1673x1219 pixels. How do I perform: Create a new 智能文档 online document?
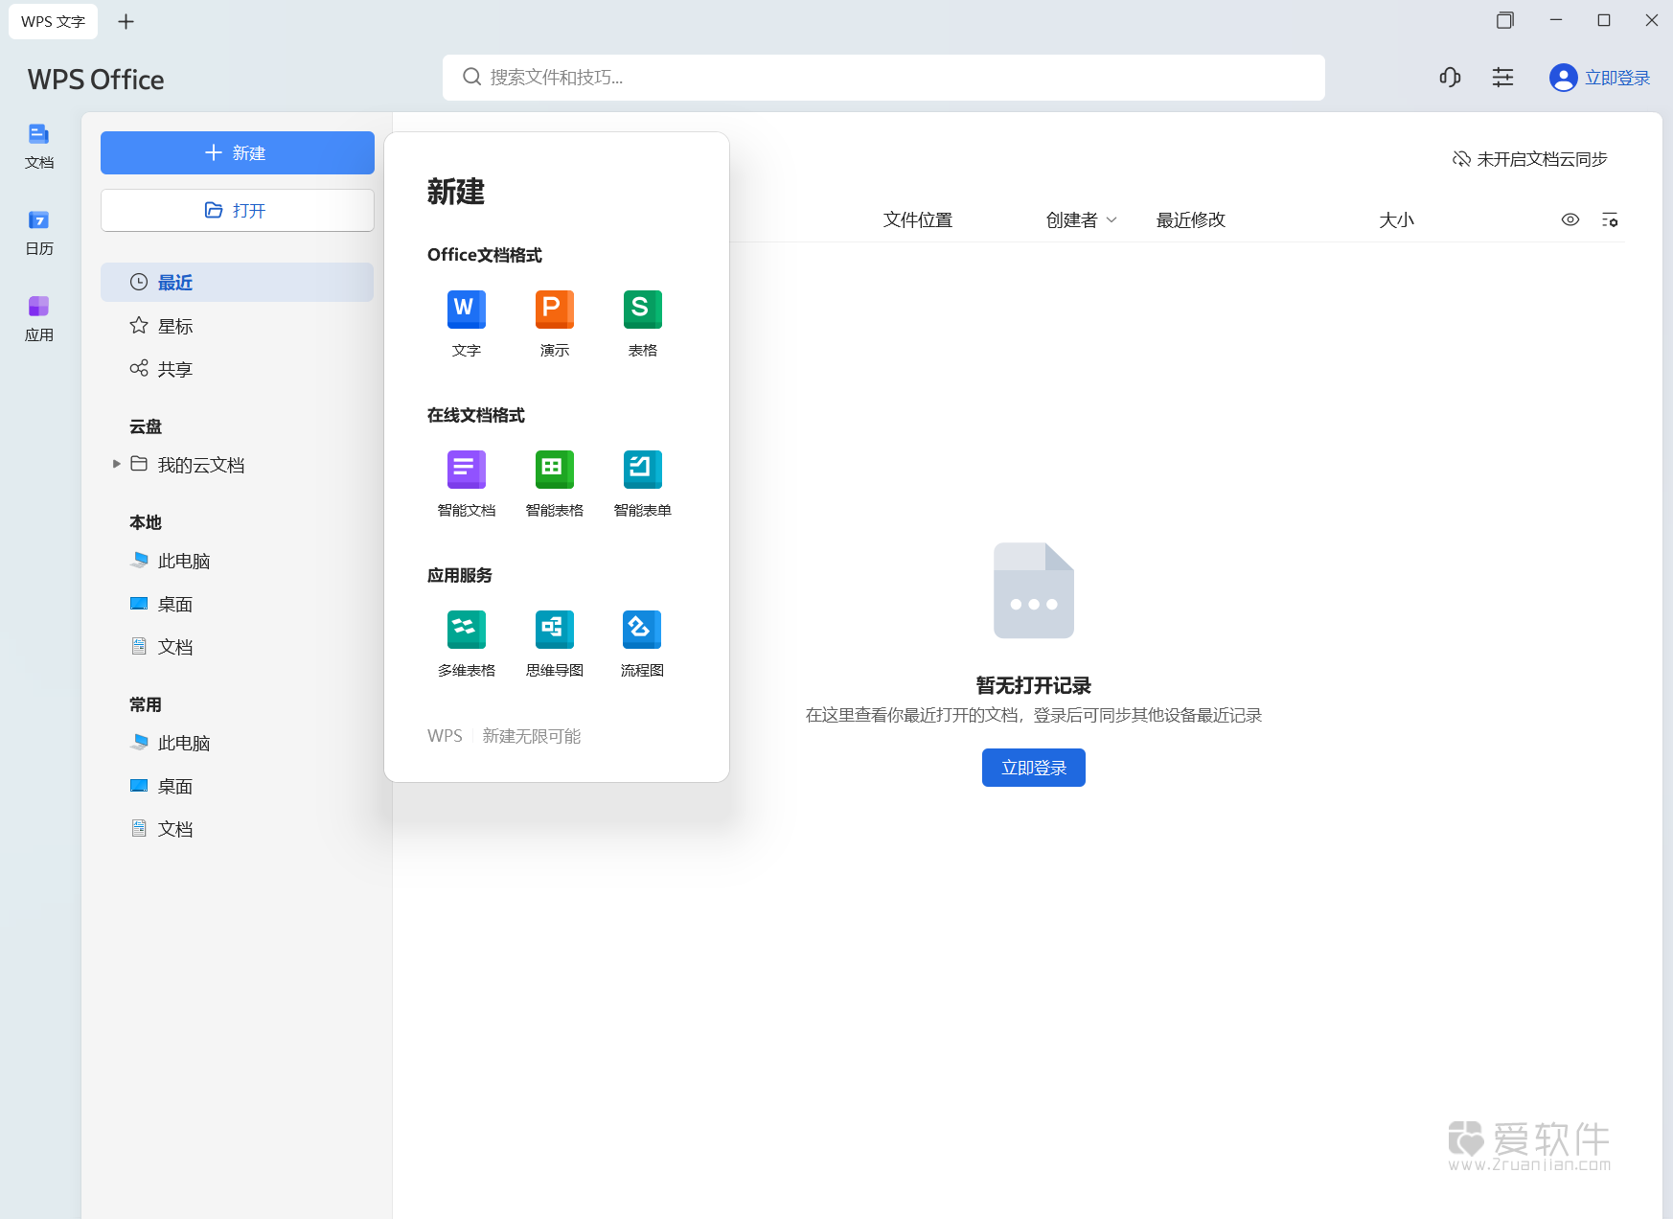(467, 483)
